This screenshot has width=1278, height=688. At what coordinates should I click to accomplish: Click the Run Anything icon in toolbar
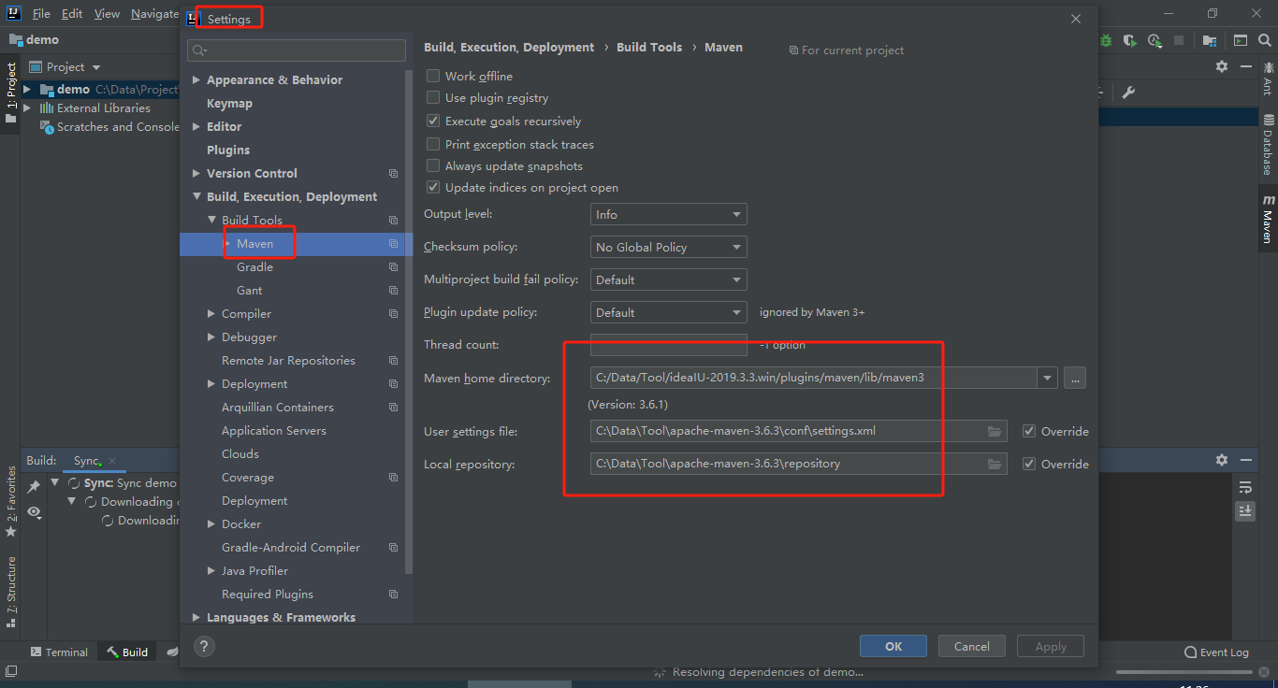click(1240, 41)
